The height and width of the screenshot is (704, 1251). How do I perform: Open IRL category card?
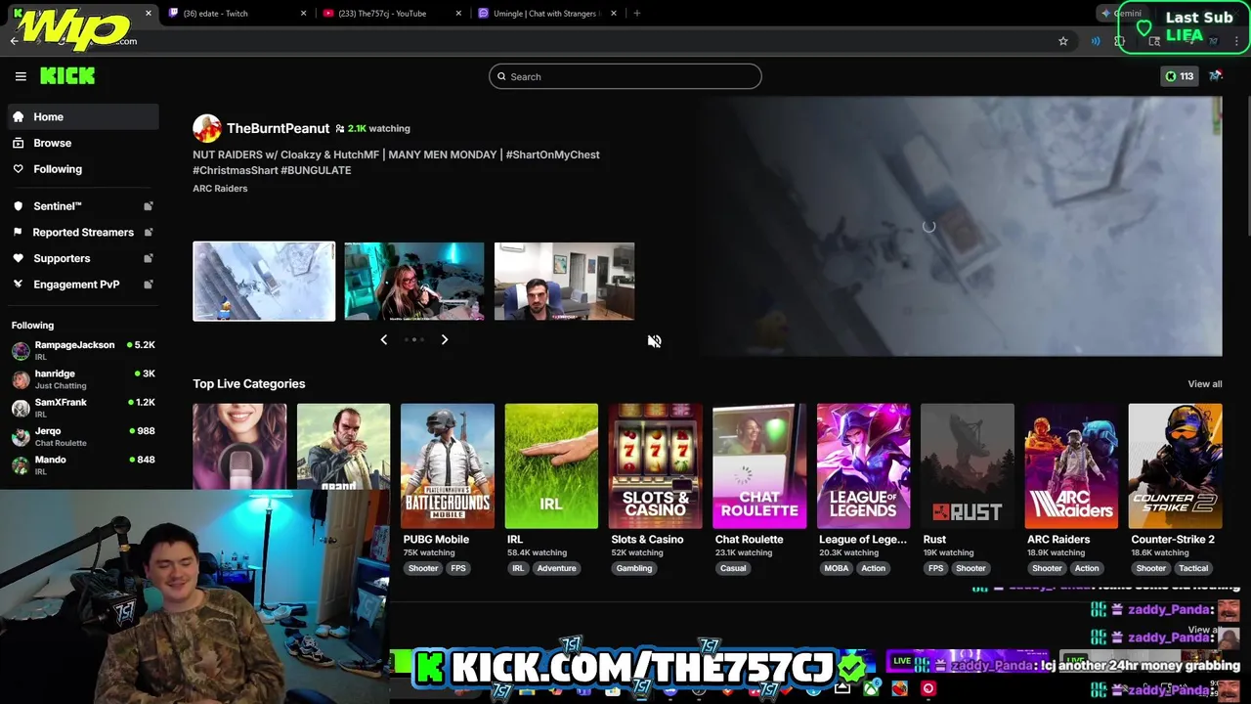pyautogui.click(x=551, y=466)
